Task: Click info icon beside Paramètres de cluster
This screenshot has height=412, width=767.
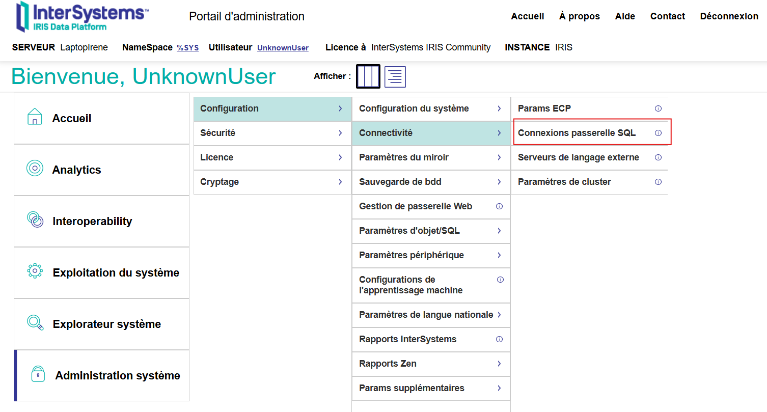Action: click(x=658, y=182)
